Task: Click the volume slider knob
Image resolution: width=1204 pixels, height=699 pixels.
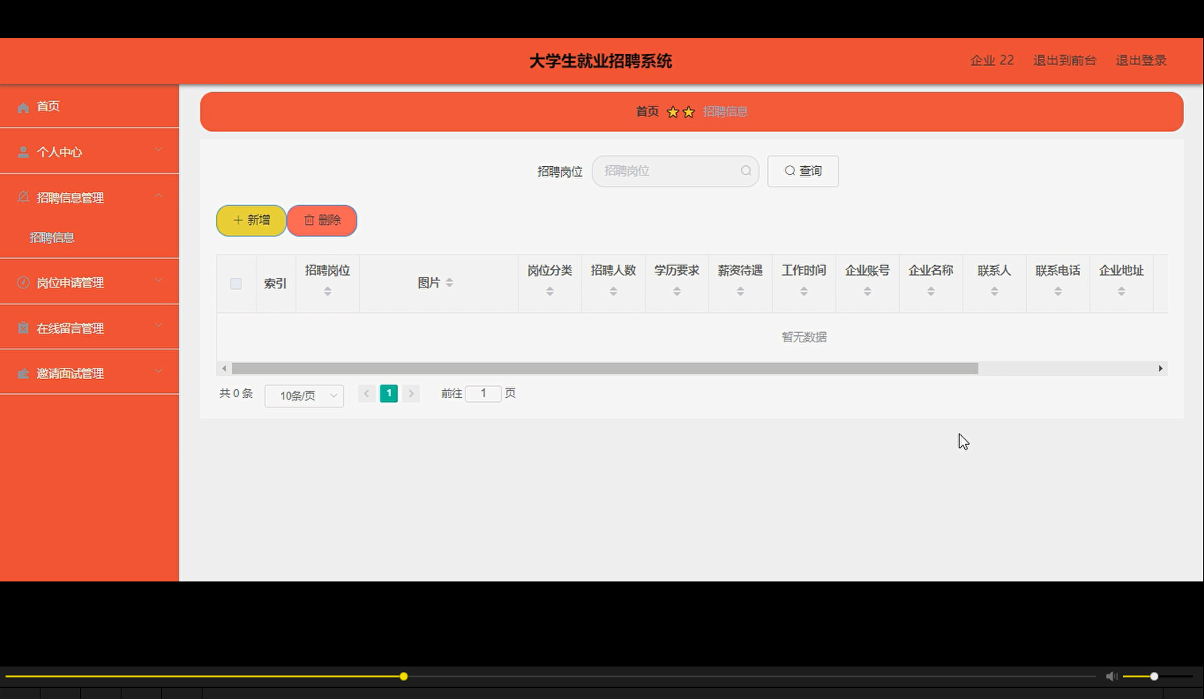Action: tap(1154, 676)
